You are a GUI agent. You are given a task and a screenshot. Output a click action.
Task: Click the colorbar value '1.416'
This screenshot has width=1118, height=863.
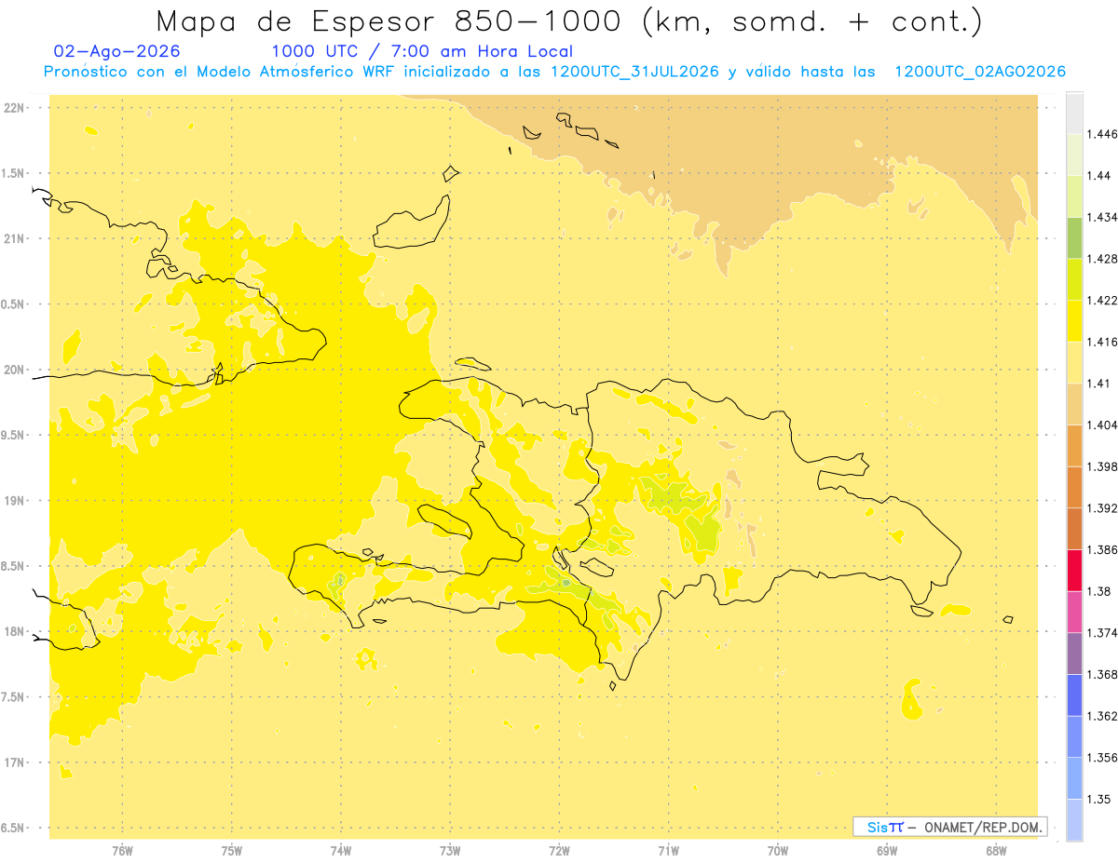(x=1103, y=342)
